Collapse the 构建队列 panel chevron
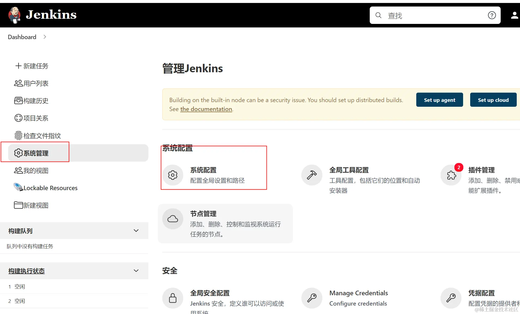The width and height of the screenshot is (520, 314). coord(136,231)
